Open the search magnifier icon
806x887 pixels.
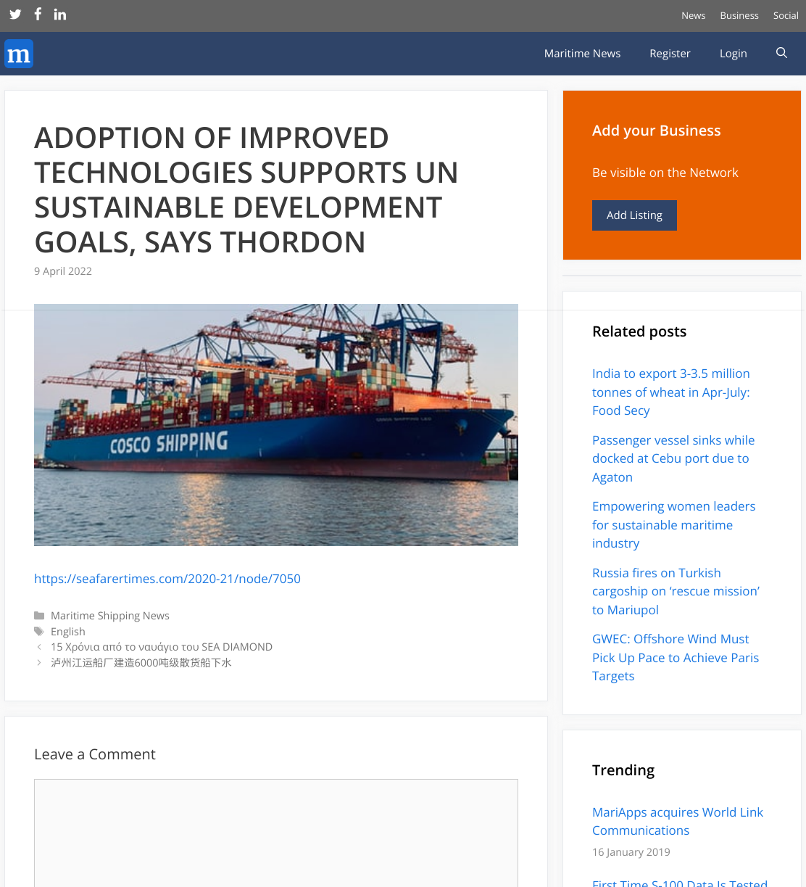781,53
